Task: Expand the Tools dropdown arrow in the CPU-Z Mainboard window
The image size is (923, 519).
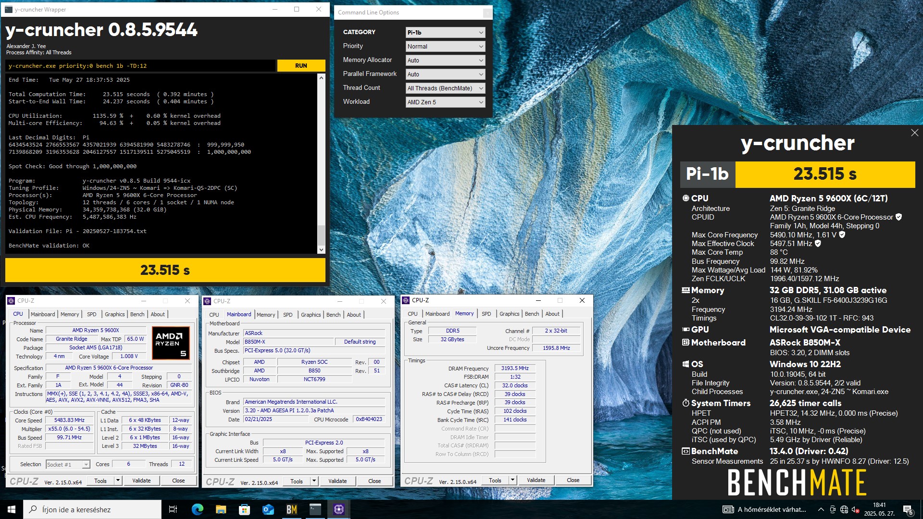Action: [314, 481]
